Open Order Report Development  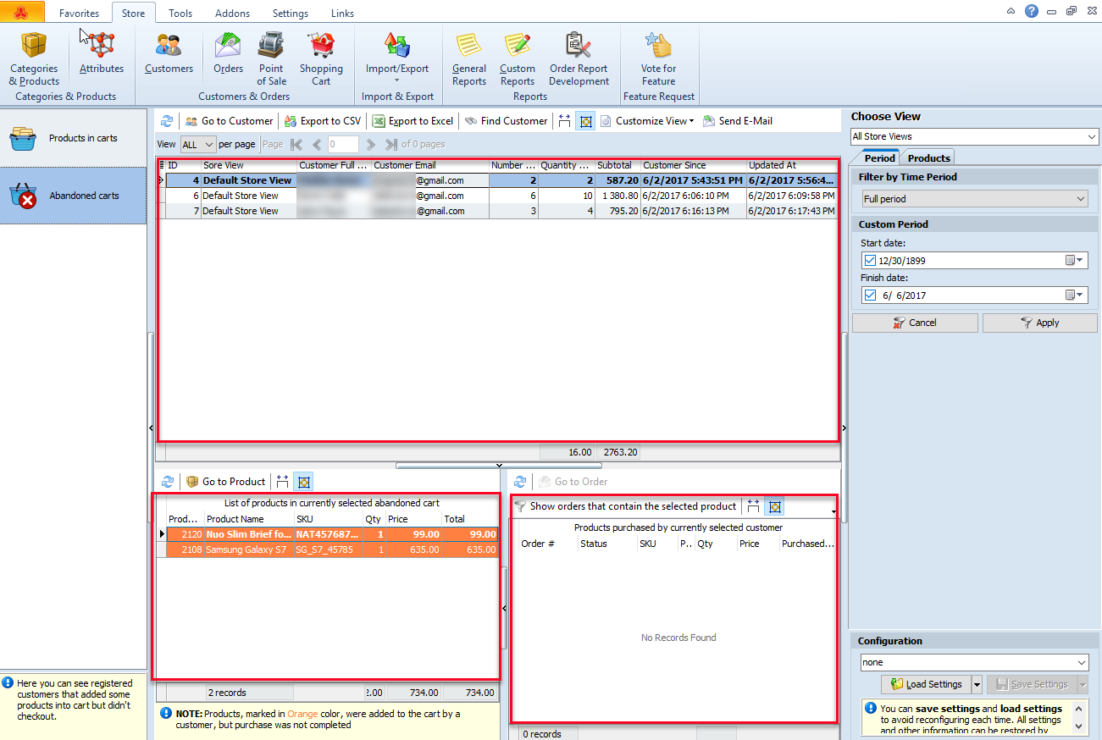(x=579, y=59)
